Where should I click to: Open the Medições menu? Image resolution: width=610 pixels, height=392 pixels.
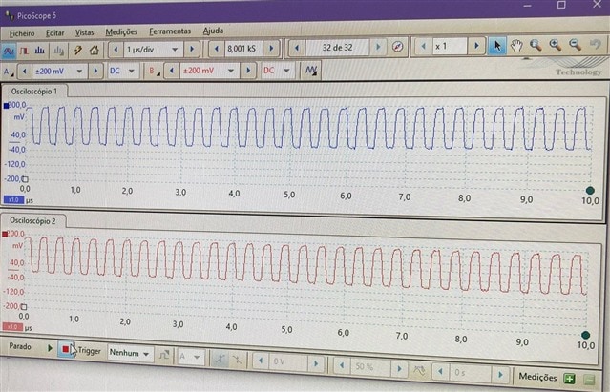pos(121,31)
